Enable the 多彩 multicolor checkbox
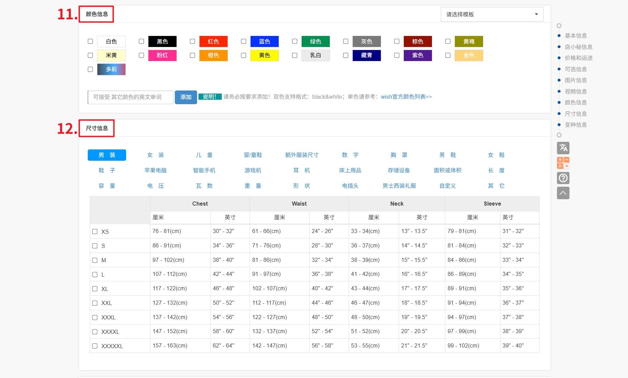Image resolution: width=628 pixels, height=378 pixels. coord(90,70)
